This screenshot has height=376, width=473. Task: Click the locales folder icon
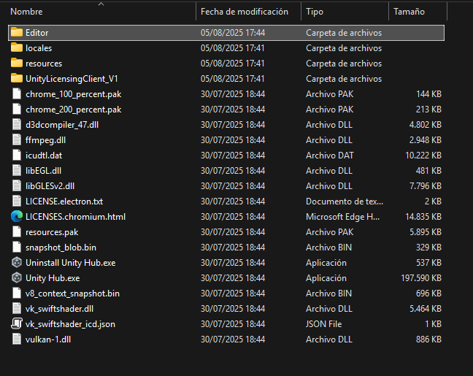pyautogui.click(x=17, y=47)
